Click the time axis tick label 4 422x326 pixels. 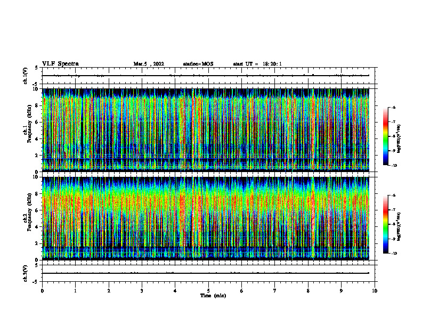tap(175, 291)
